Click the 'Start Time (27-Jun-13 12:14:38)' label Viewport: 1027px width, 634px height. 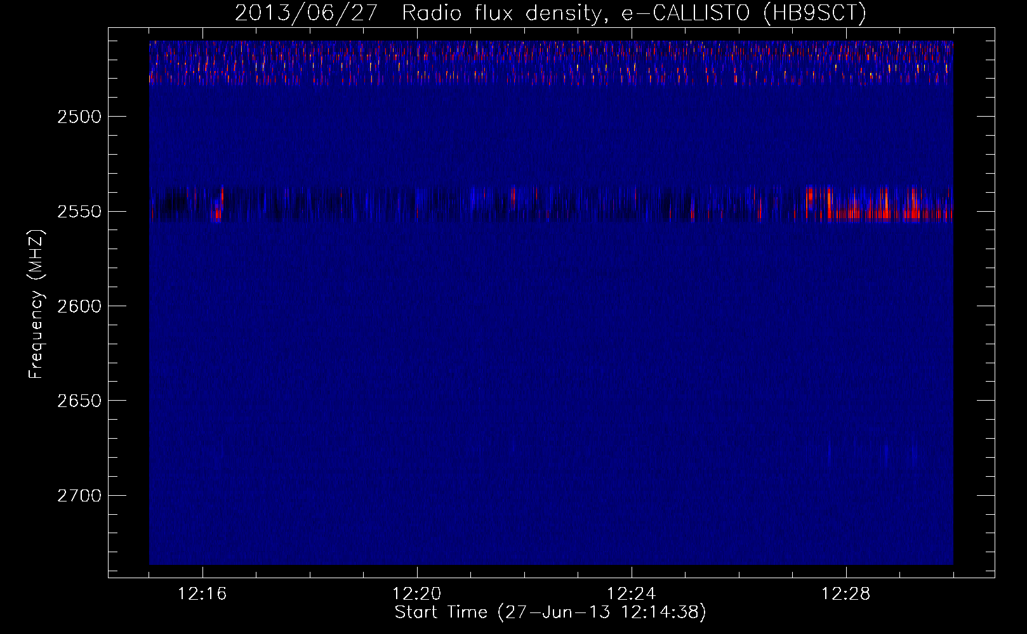[550, 612]
